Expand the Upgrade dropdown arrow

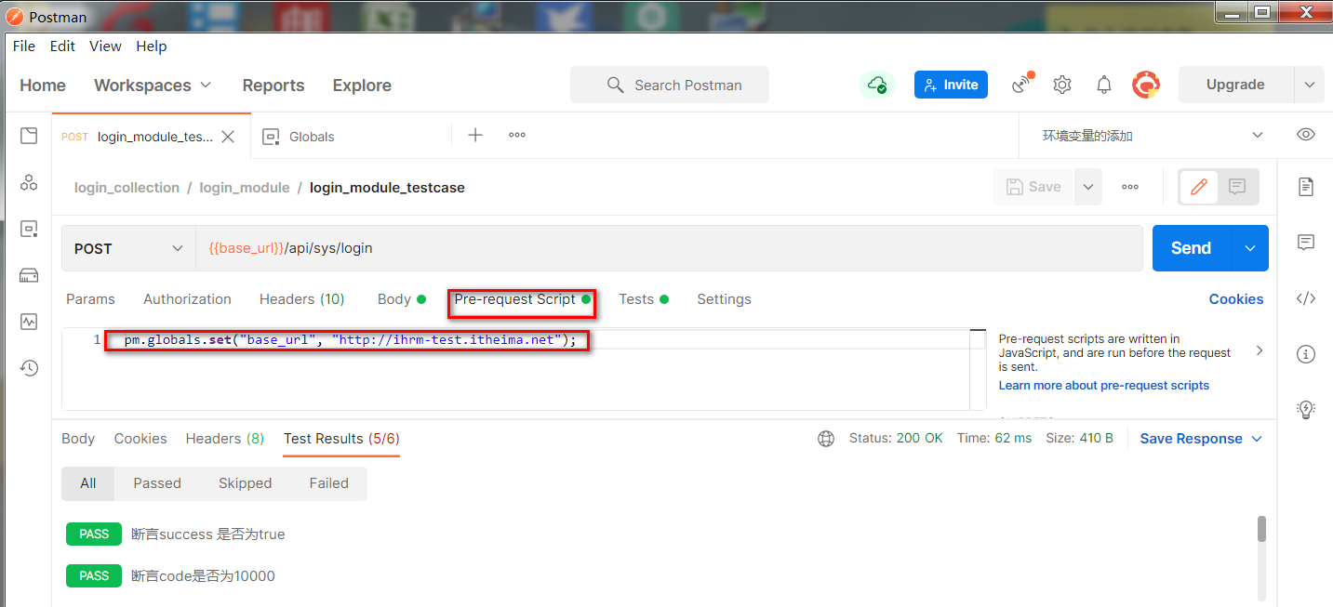tap(1309, 85)
